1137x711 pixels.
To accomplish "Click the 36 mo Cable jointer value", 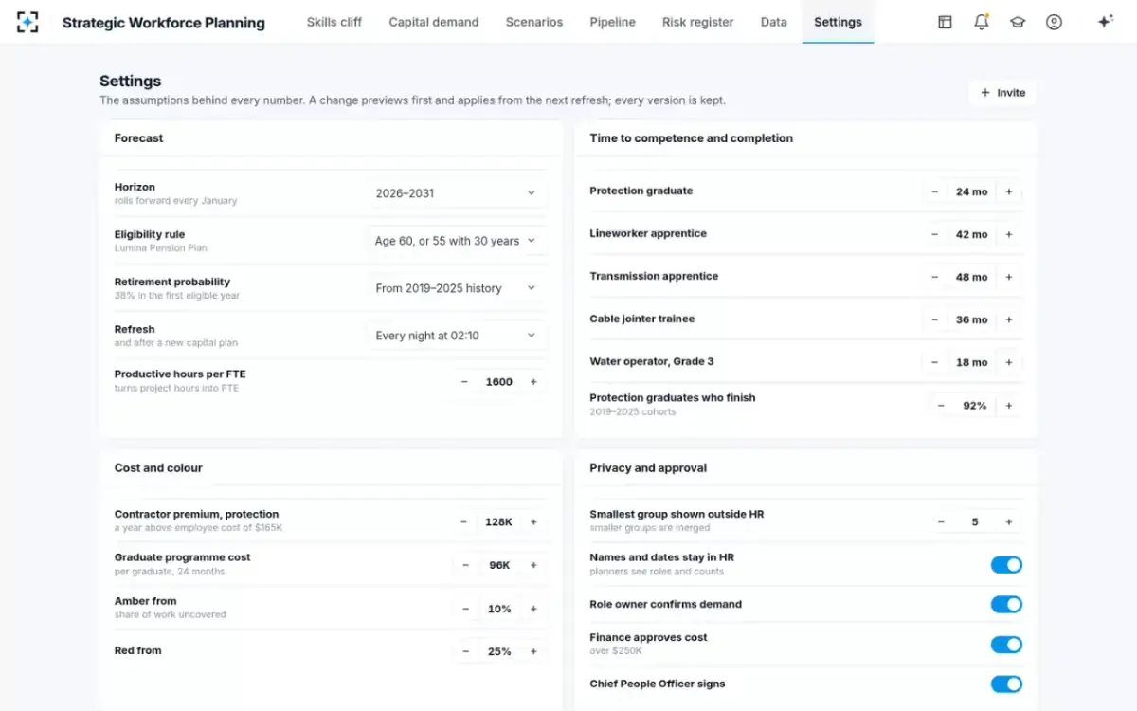I will click(x=972, y=319).
